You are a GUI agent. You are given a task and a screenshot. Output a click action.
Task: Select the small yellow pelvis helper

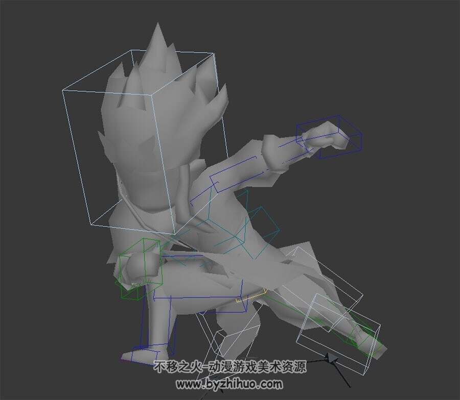(x=251, y=295)
